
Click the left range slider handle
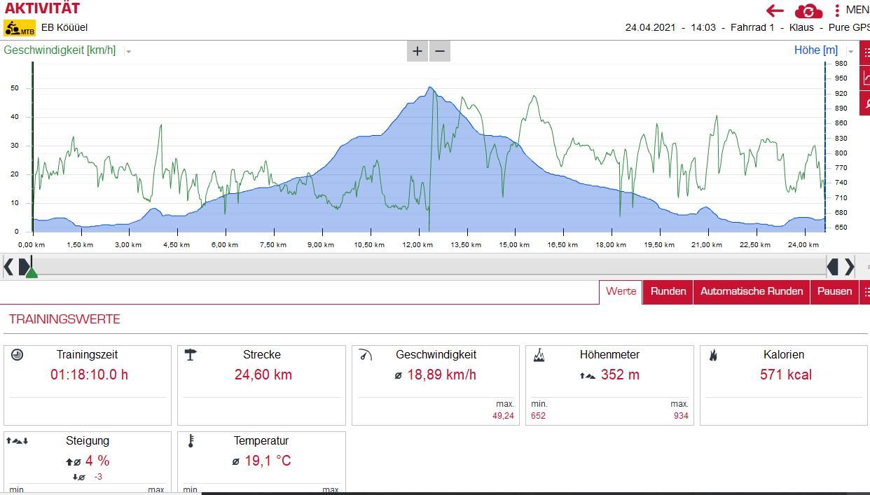pyautogui.click(x=25, y=267)
